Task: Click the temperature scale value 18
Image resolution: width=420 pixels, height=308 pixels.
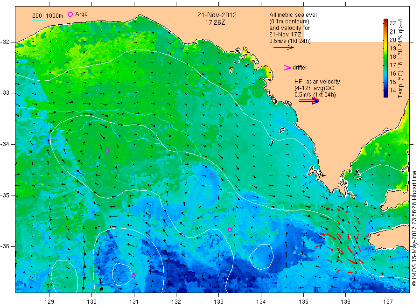Action: pos(392,57)
